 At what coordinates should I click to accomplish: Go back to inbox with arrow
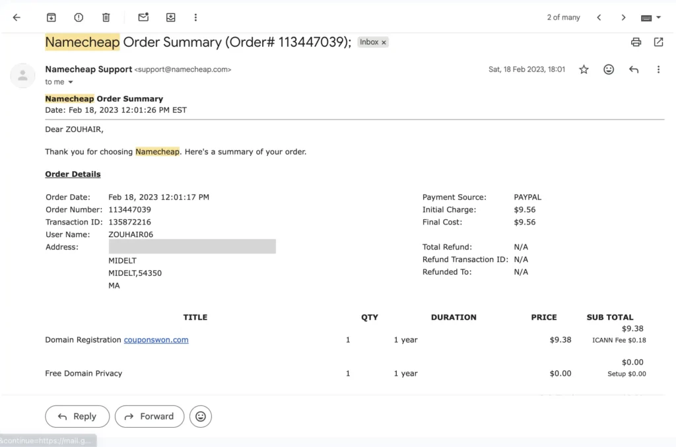pyautogui.click(x=17, y=17)
